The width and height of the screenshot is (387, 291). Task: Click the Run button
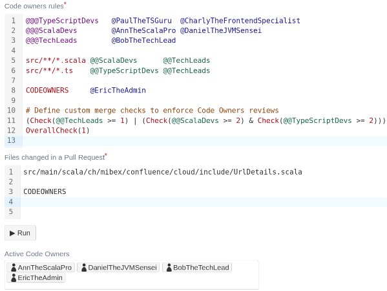pyautogui.click(x=20, y=233)
